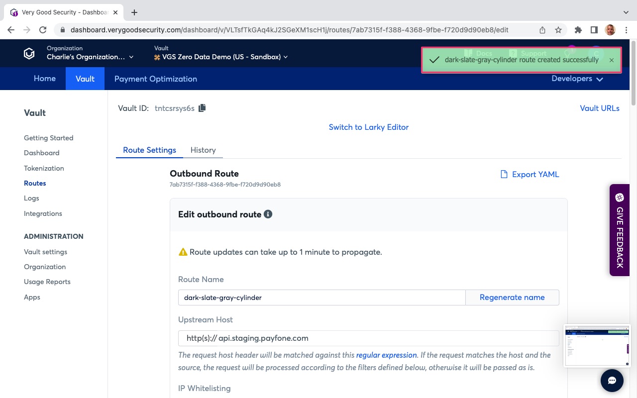Open Tokenization in the sidebar

44,168
